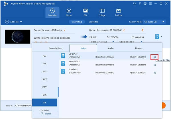Click the key register icon

[140, 4]
